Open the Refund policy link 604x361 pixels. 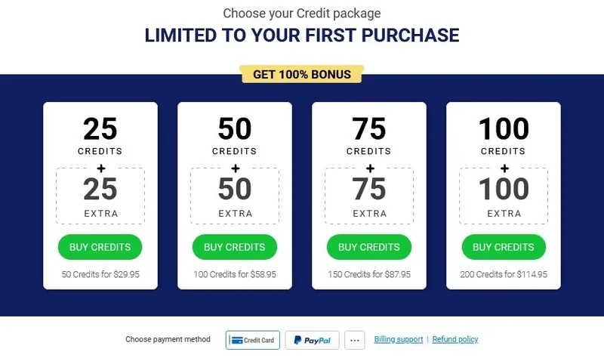tap(455, 340)
